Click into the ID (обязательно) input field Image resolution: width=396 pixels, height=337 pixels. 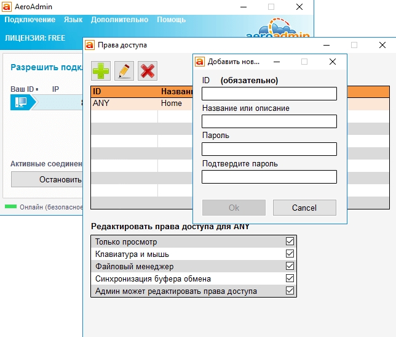[269, 94]
